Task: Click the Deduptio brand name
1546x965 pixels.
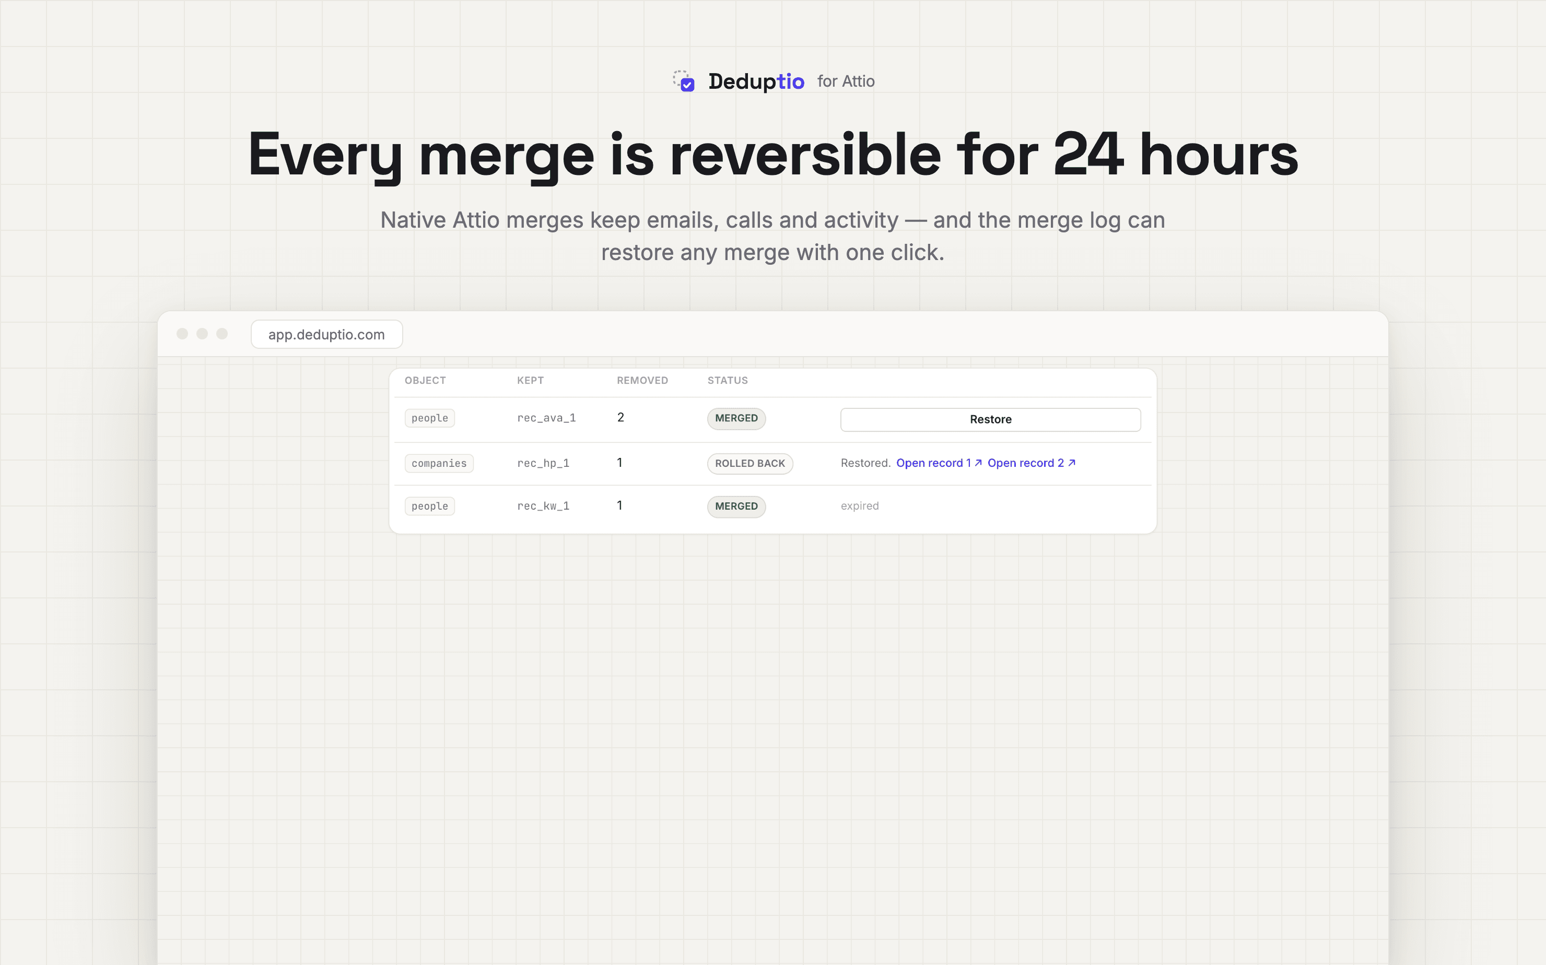Action: [x=756, y=81]
